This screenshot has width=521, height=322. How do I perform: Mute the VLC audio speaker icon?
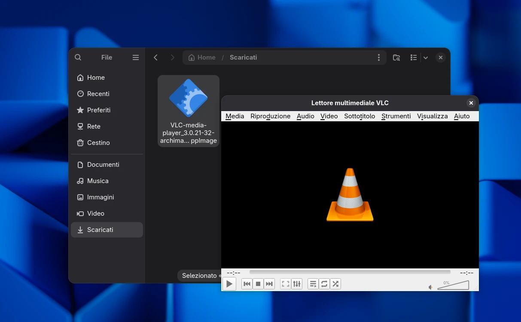point(430,287)
